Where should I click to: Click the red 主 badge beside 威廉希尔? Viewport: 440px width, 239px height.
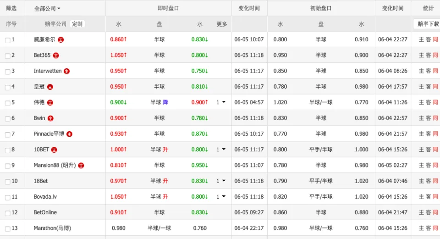[60, 40]
